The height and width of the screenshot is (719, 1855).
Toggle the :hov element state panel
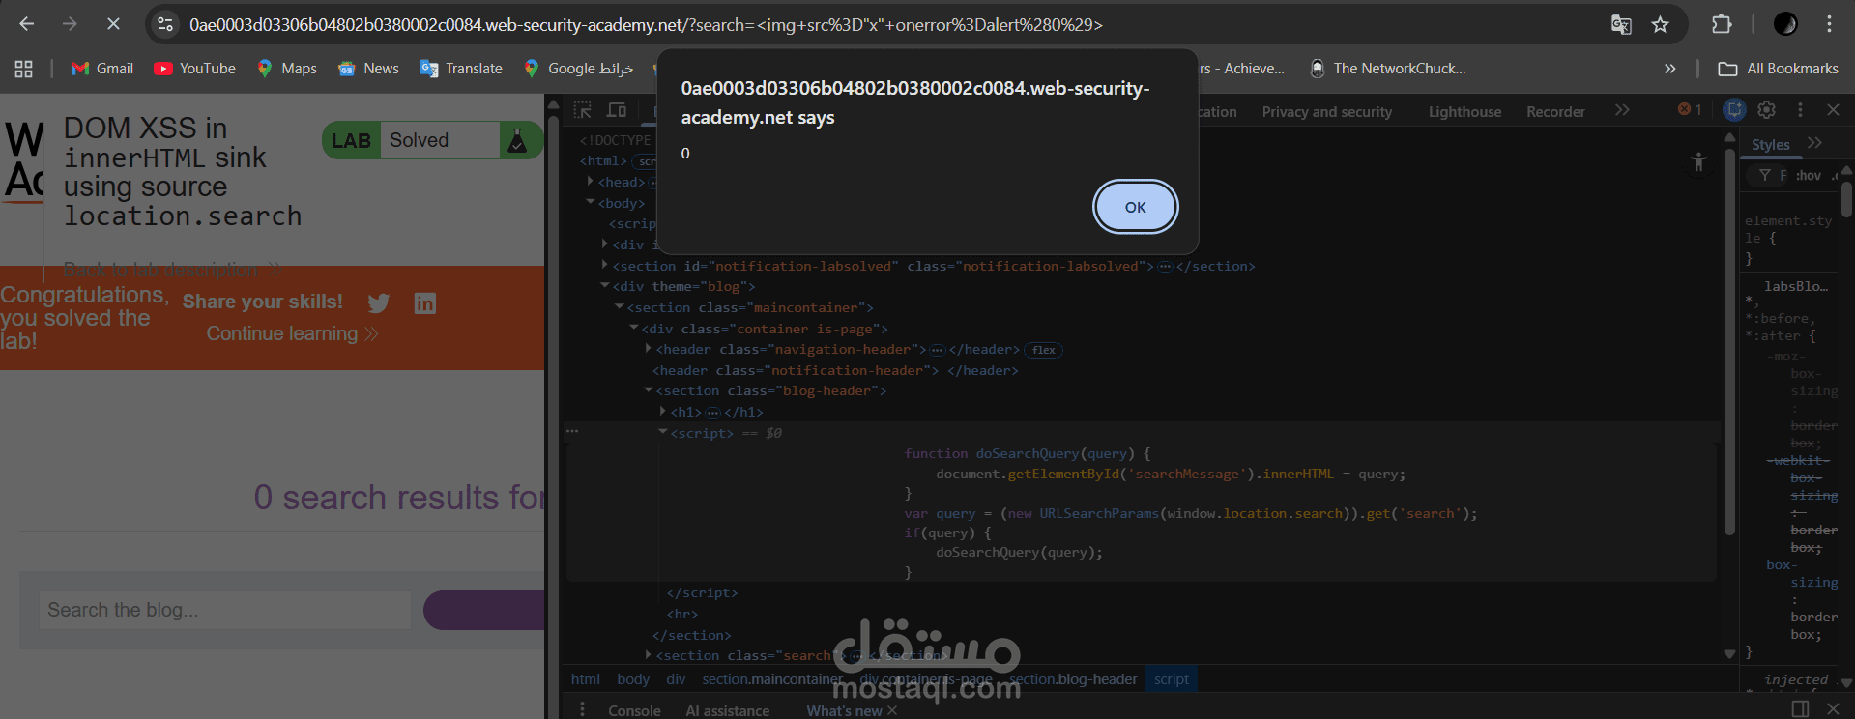pyautogui.click(x=1809, y=176)
